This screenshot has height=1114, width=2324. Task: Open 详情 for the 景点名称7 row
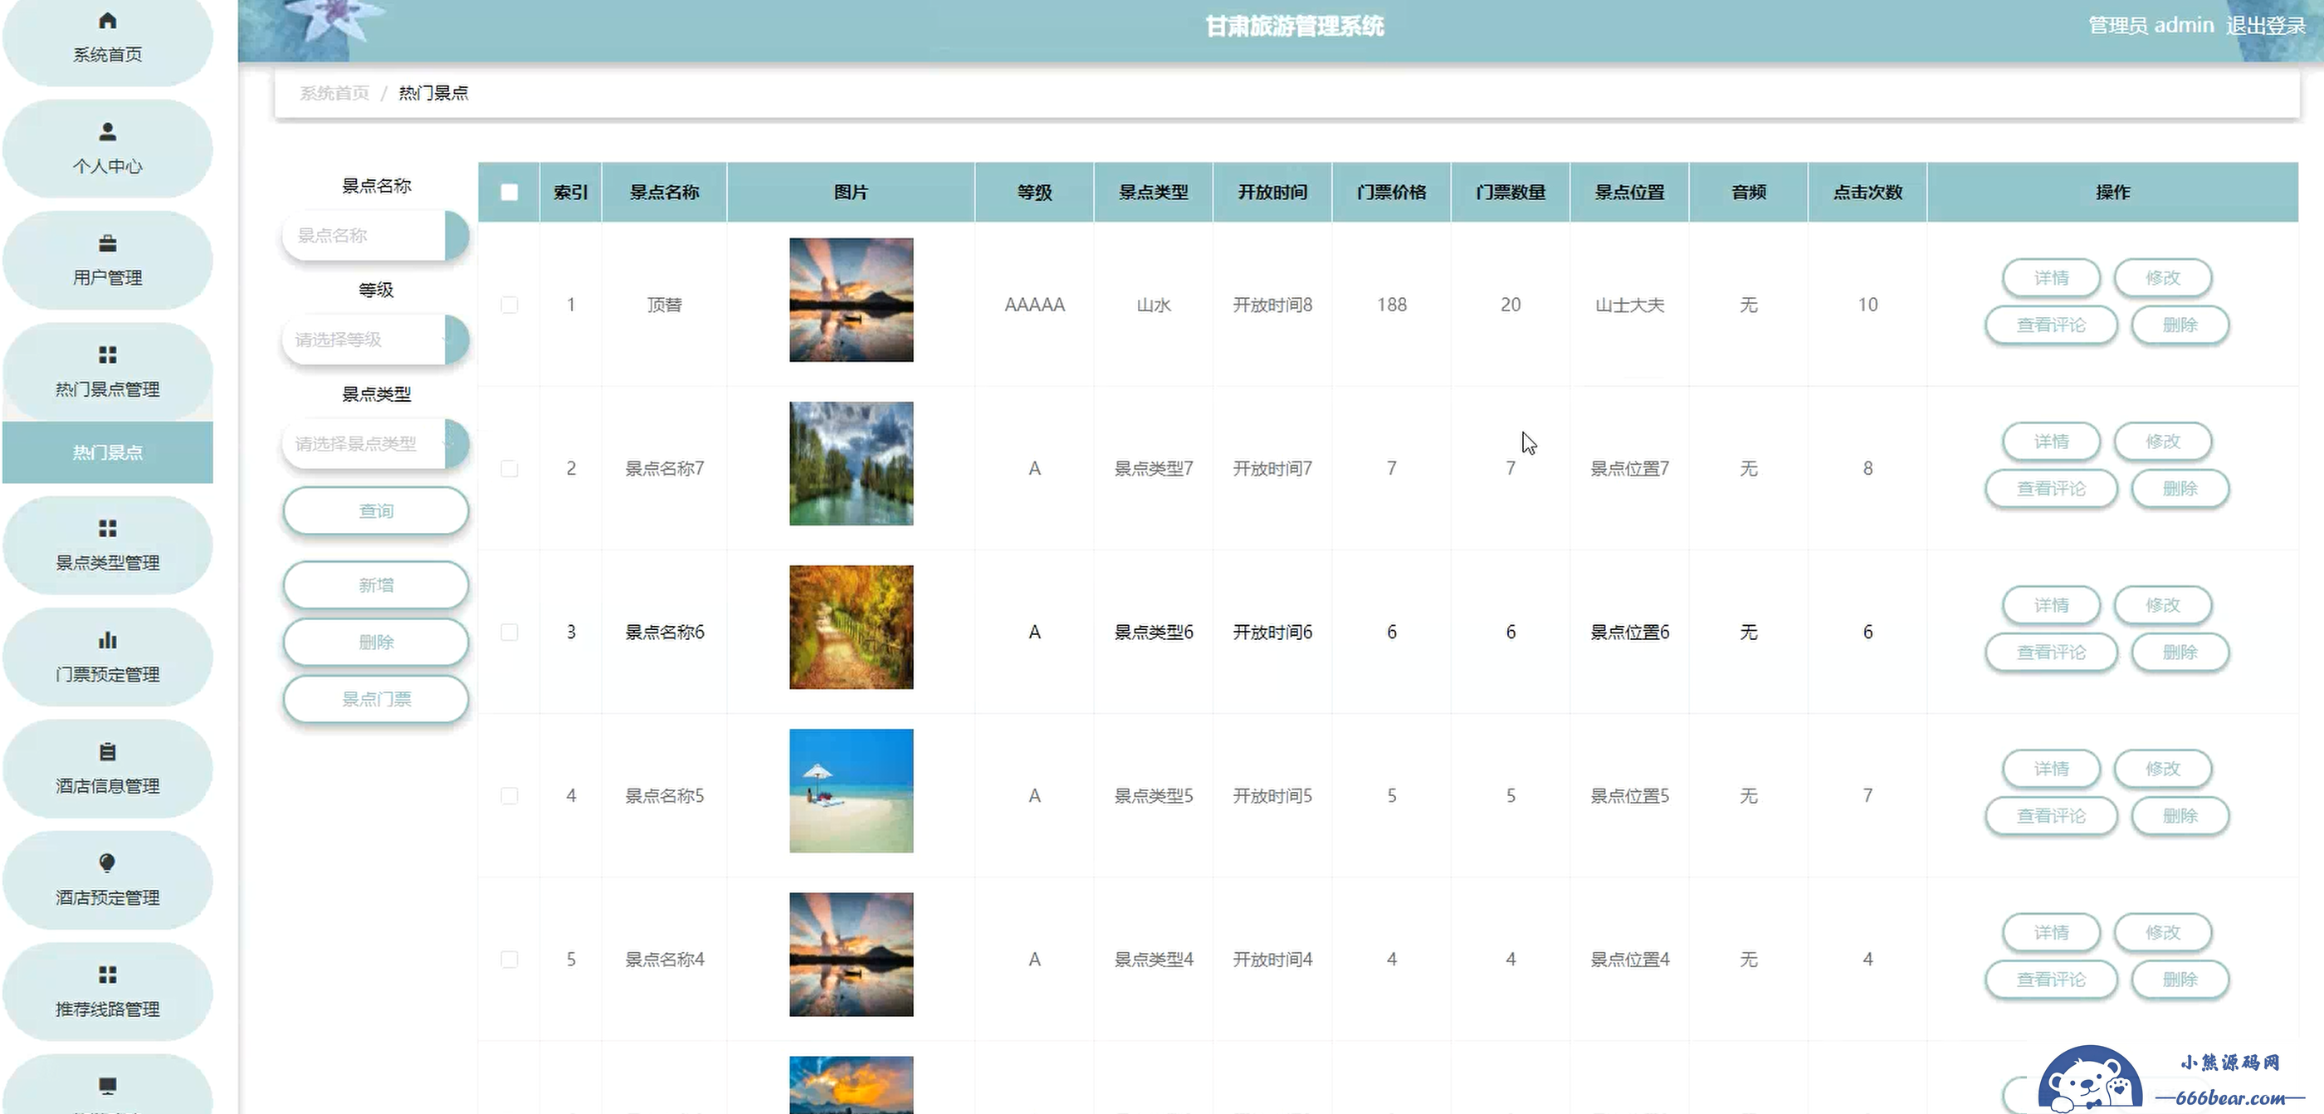tap(2052, 441)
